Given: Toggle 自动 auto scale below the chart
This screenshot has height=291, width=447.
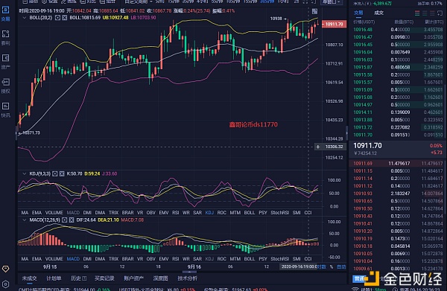Looking at the screenshot, I should point(341,266).
